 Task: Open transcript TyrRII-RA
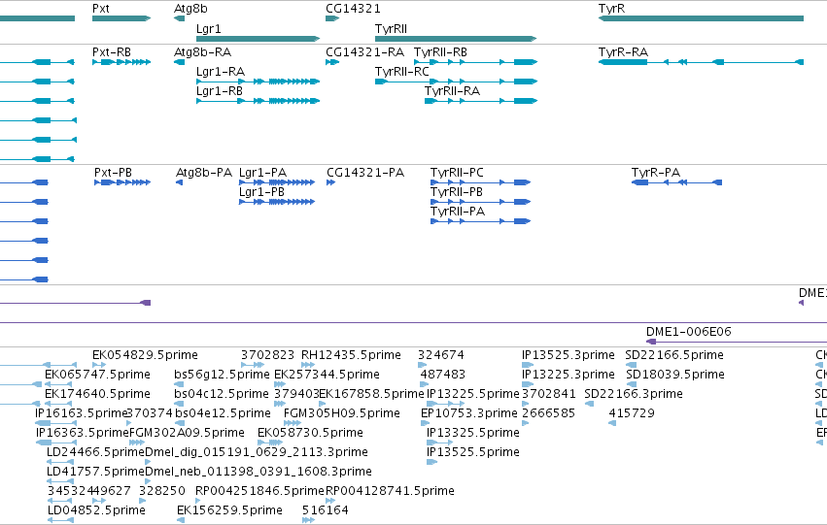(x=453, y=91)
